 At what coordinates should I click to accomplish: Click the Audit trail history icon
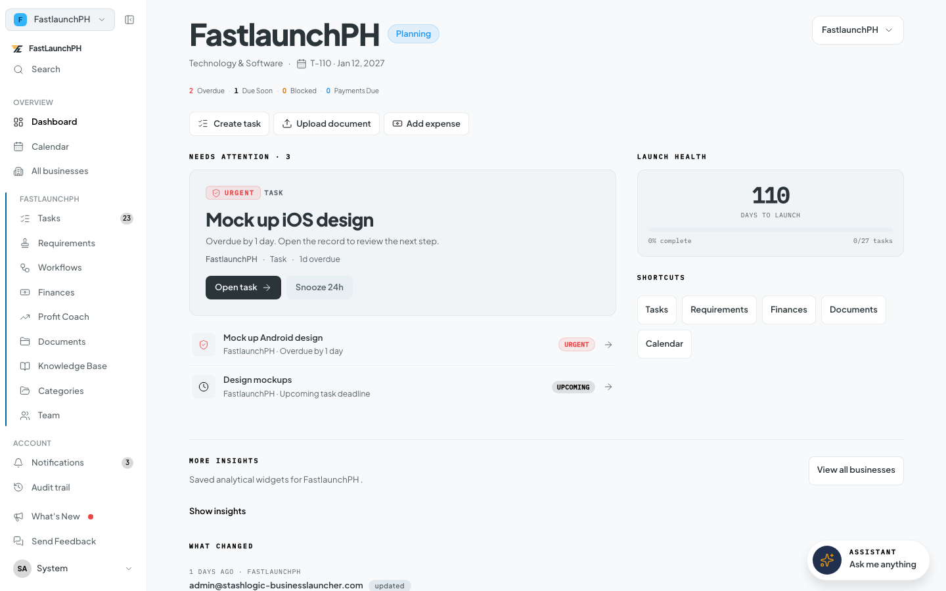point(18,487)
